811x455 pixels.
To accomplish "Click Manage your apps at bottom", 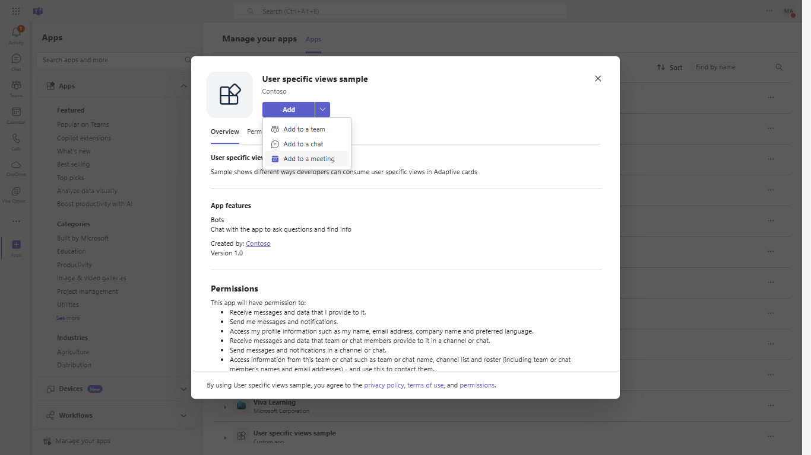I will coord(83,441).
